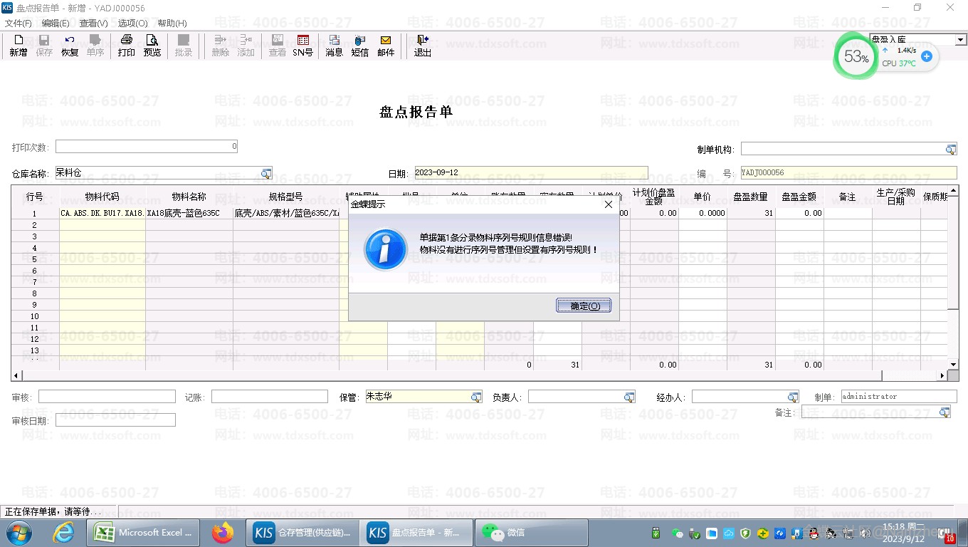
Task: Click the 打印次数 print count field
Action: point(146,146)
